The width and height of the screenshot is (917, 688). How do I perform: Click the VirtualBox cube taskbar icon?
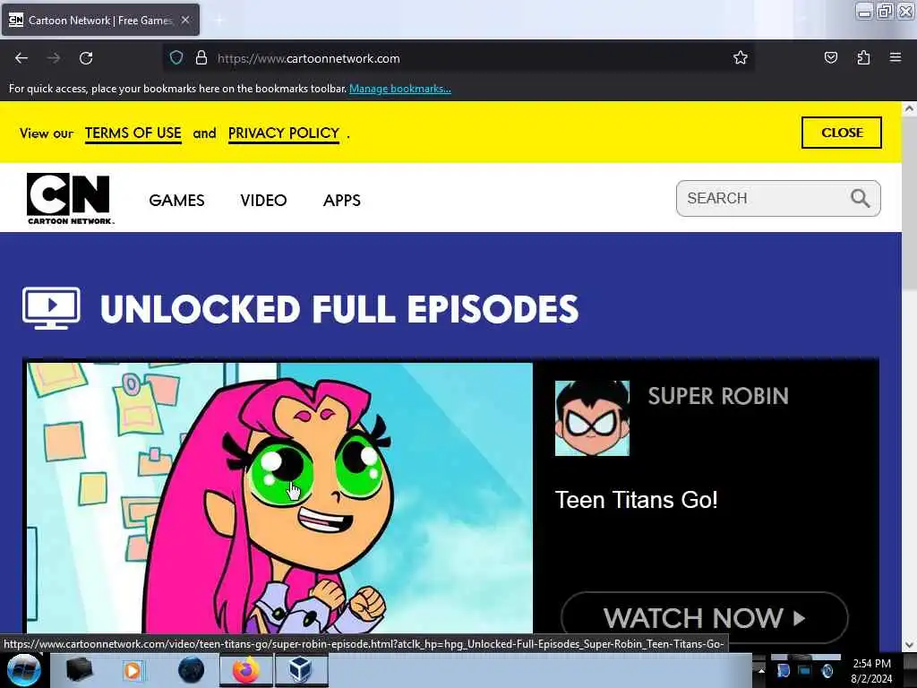coord(301,670)
